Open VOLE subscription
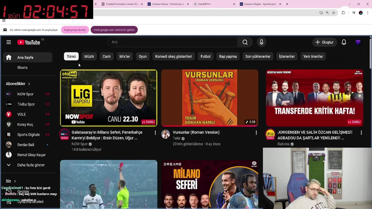This screenshot has width=372, height=209. pos(28,114)
